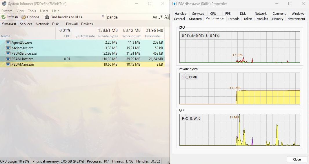Click the PSANHost.exe Properties window icon

pyautogui.click(x=174, y=4)
